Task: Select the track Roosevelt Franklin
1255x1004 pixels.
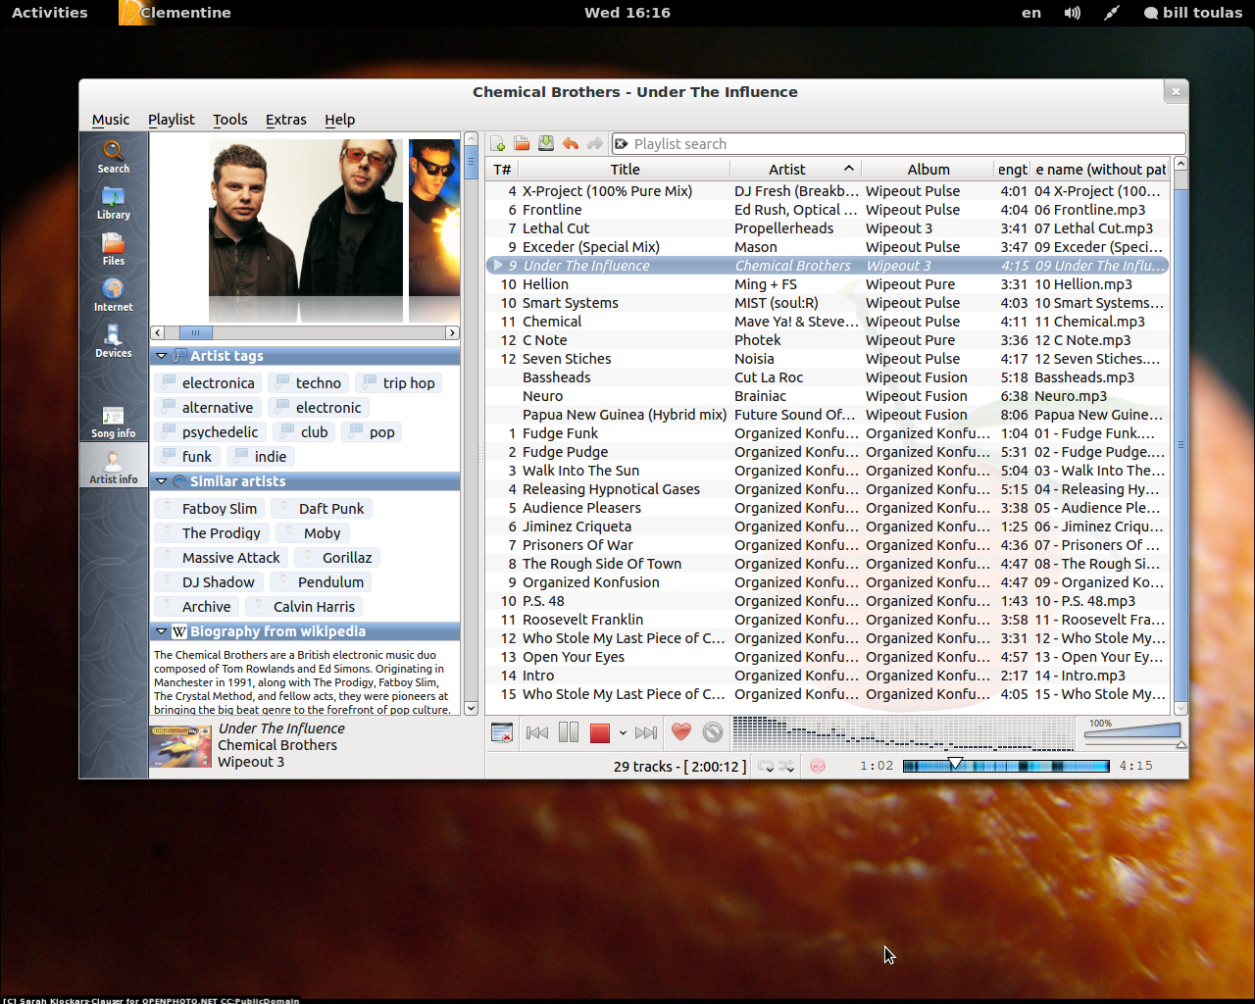Action: click(x=828, y=620)
